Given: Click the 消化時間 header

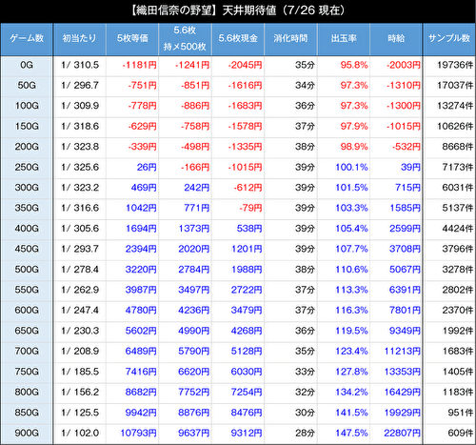Looking at the screenshot, I should (290, 38).
